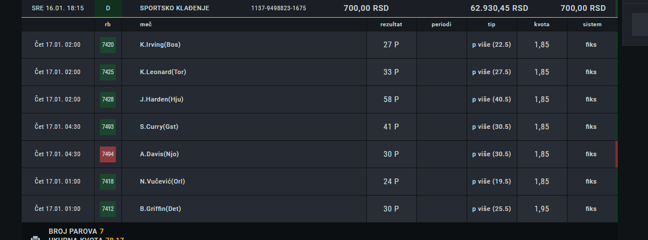Image resolution: width=648 pixels, height=240 pixels.
Task: Sort by the kvota column header
Action: coord(541,25)
